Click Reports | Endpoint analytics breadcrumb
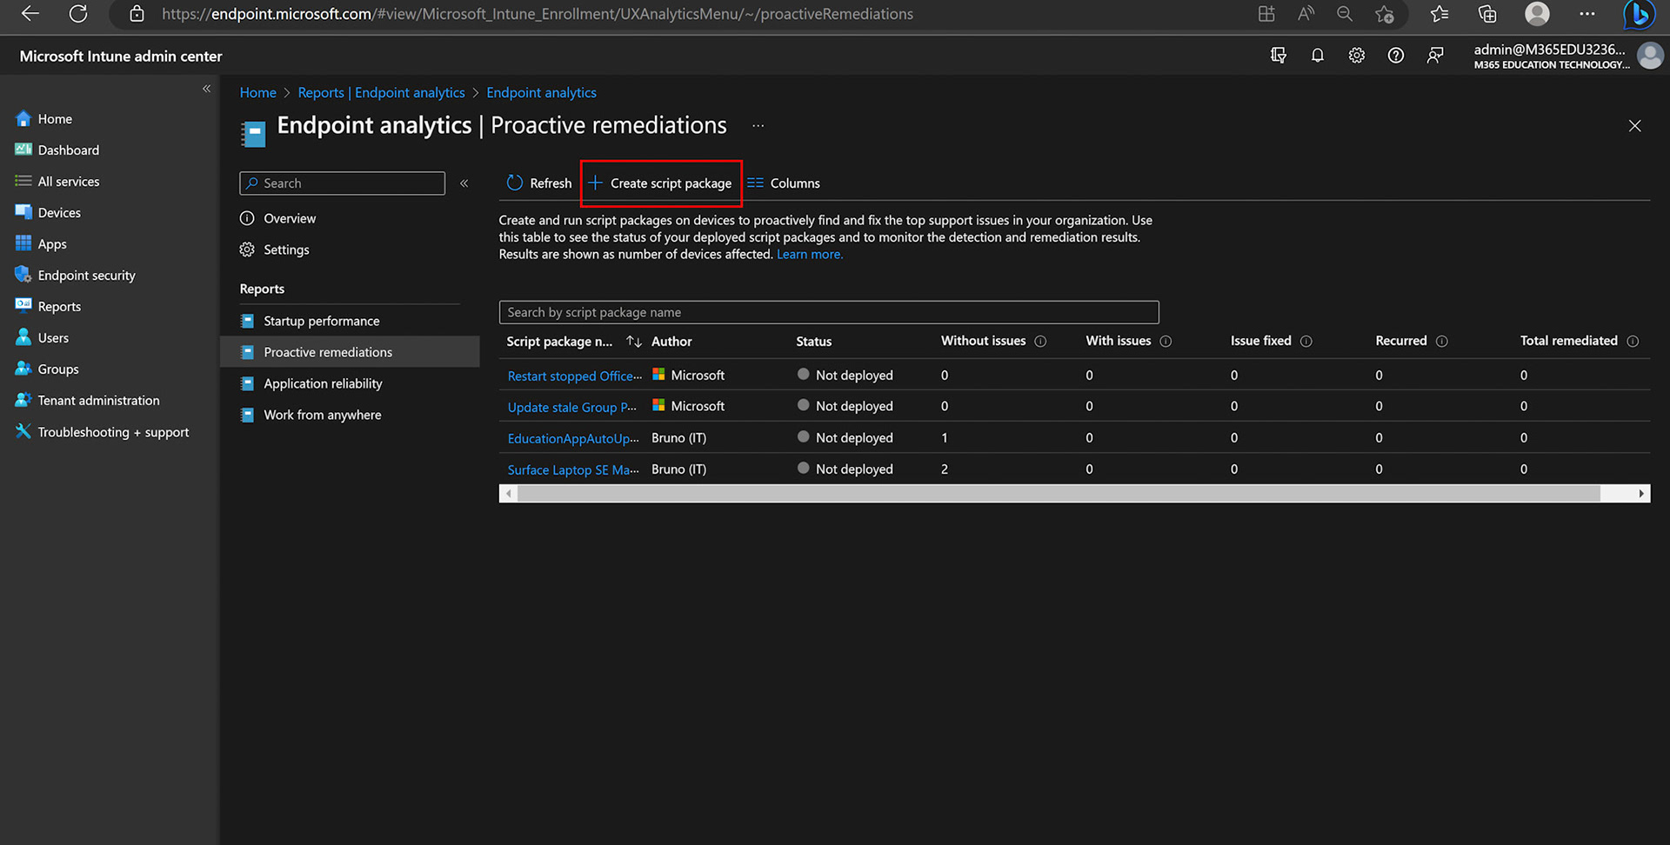 tap(381, 93)
